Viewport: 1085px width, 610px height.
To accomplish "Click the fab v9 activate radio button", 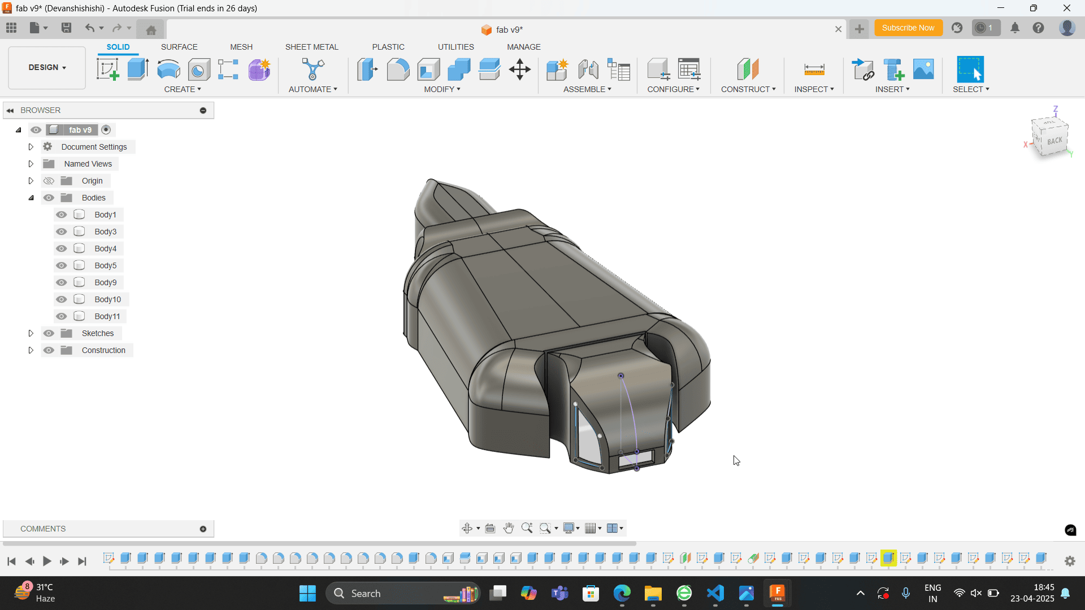I will [x=106, y=130].
